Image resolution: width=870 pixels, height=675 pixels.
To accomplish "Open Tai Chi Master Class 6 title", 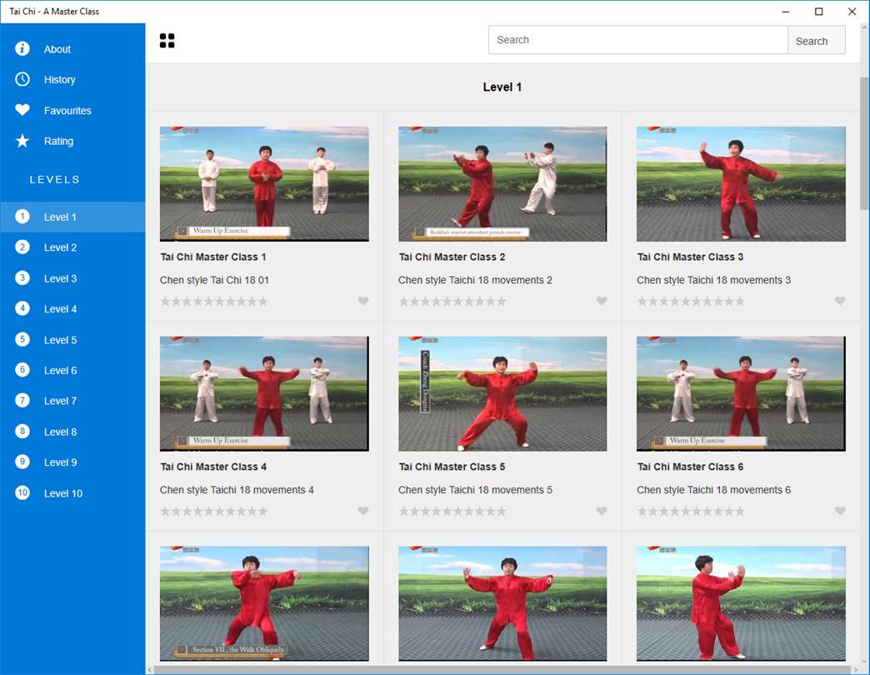I will click(x=690, y=467).
